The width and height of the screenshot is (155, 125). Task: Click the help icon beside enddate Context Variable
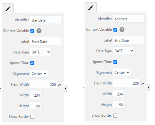[x=122, y=30]
